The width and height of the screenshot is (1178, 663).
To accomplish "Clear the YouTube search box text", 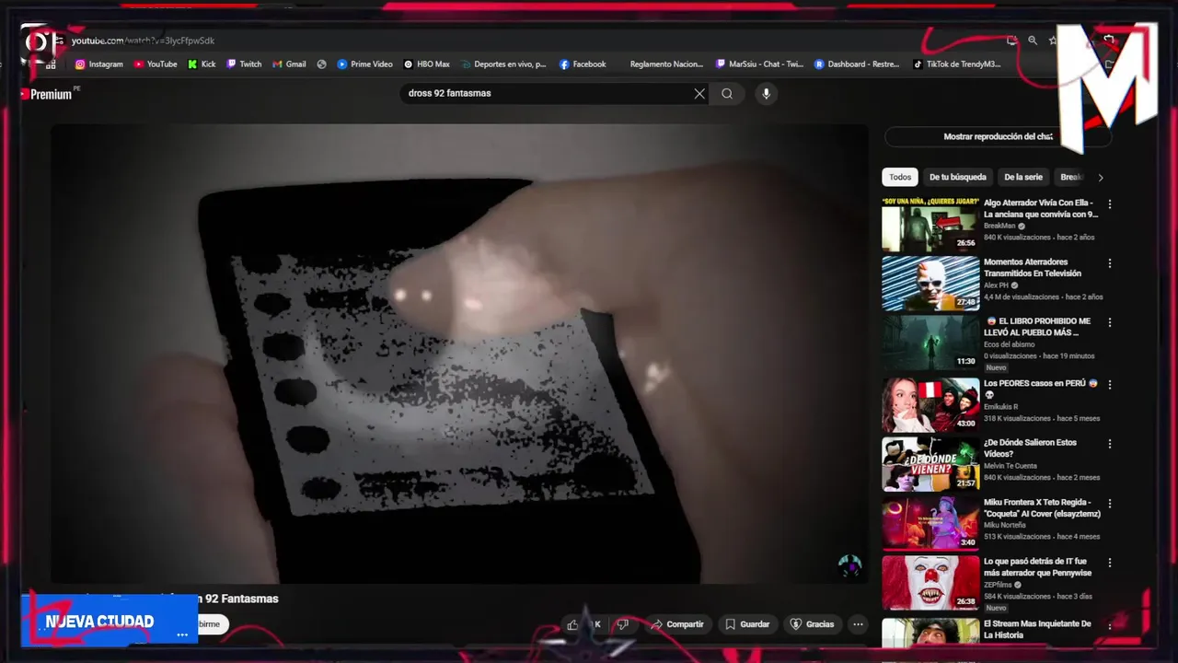I will click(x=699, y=93).
